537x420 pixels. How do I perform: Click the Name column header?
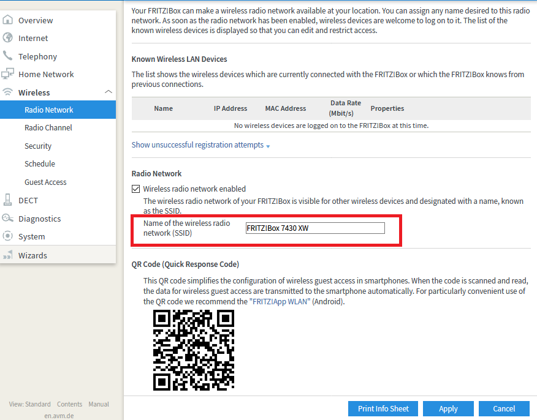[163, 108]
